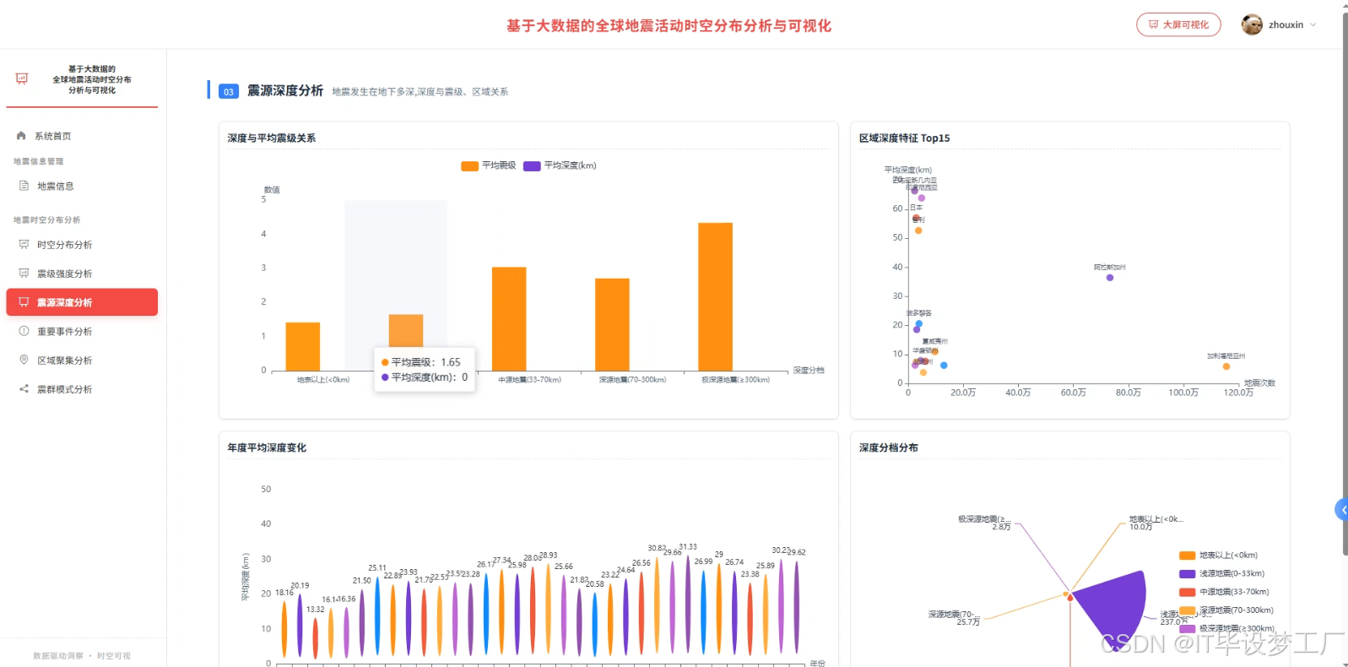This screenshot has height=667, width=1348.
Task: Open the 大屏可视化 big-screen view
Action: (x=1178, y=24)
